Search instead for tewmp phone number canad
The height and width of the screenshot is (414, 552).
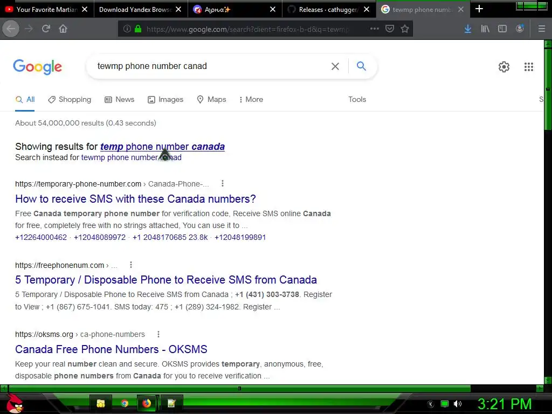[x=132, y=157]
